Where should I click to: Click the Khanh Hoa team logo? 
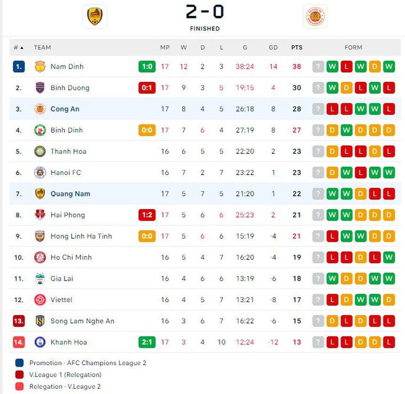tap(40, 342)
